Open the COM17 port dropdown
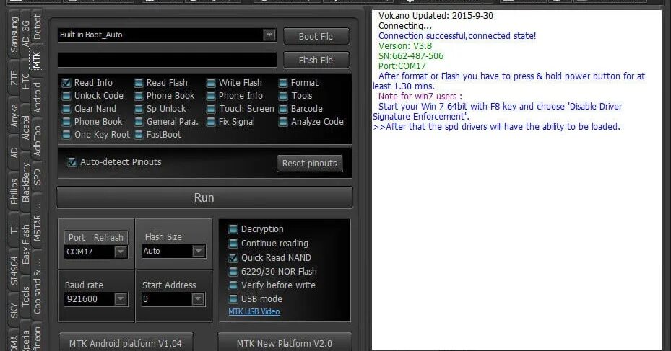The height and width of the screenshot is (351, 671). 121,252
